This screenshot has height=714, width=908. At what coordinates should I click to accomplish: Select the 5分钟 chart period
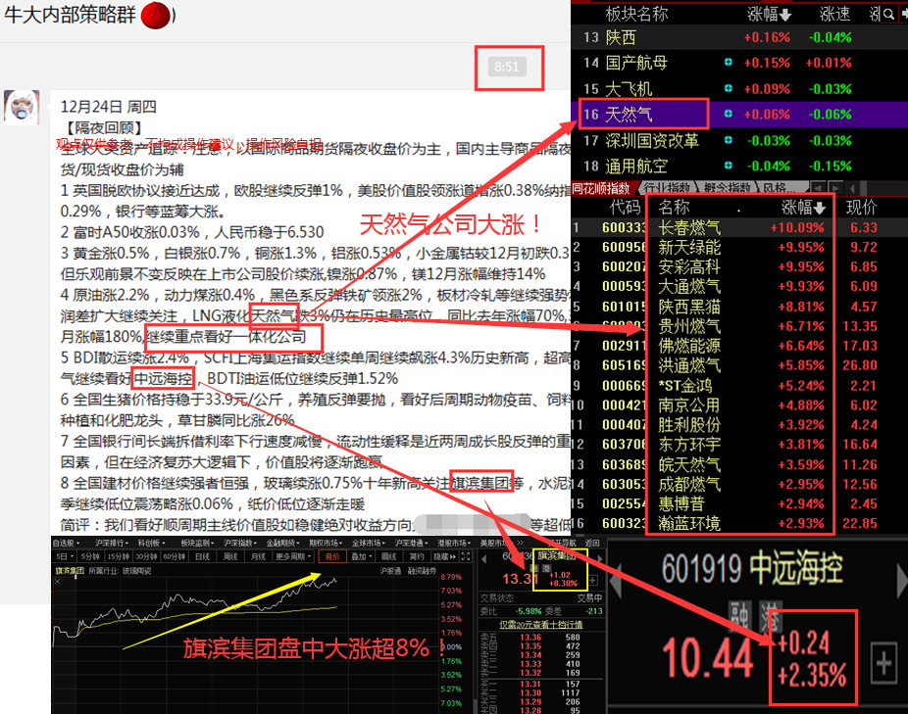[x=90, y=556]
